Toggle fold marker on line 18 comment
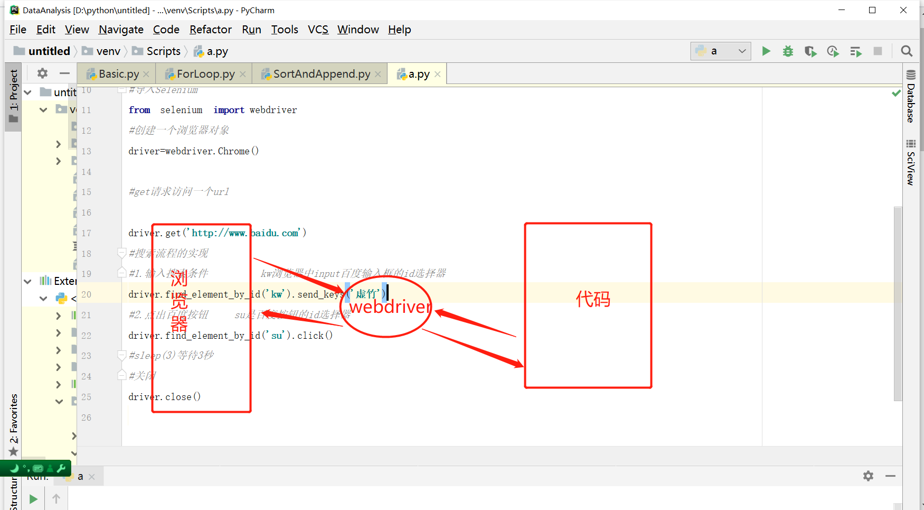This screenshot has width=924, height=510. pyautogui.click(x=121, y=253)
